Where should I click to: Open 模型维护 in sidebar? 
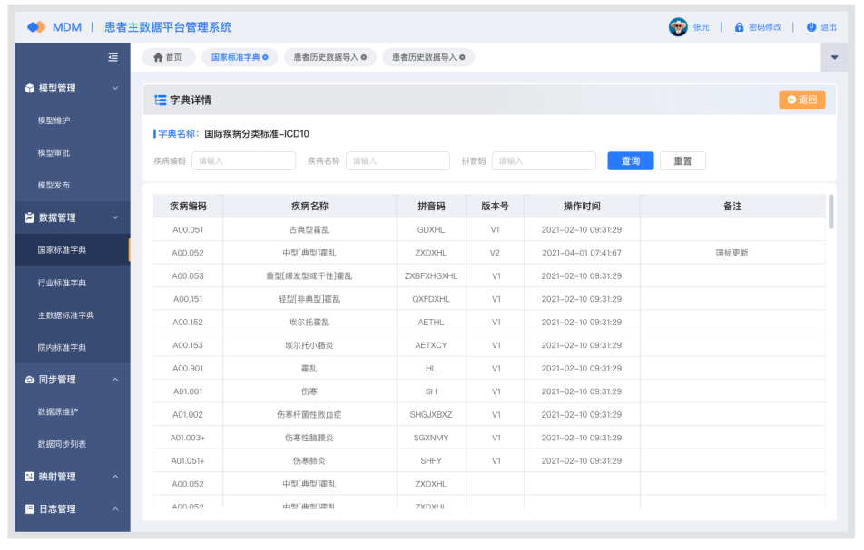(54, 121)
